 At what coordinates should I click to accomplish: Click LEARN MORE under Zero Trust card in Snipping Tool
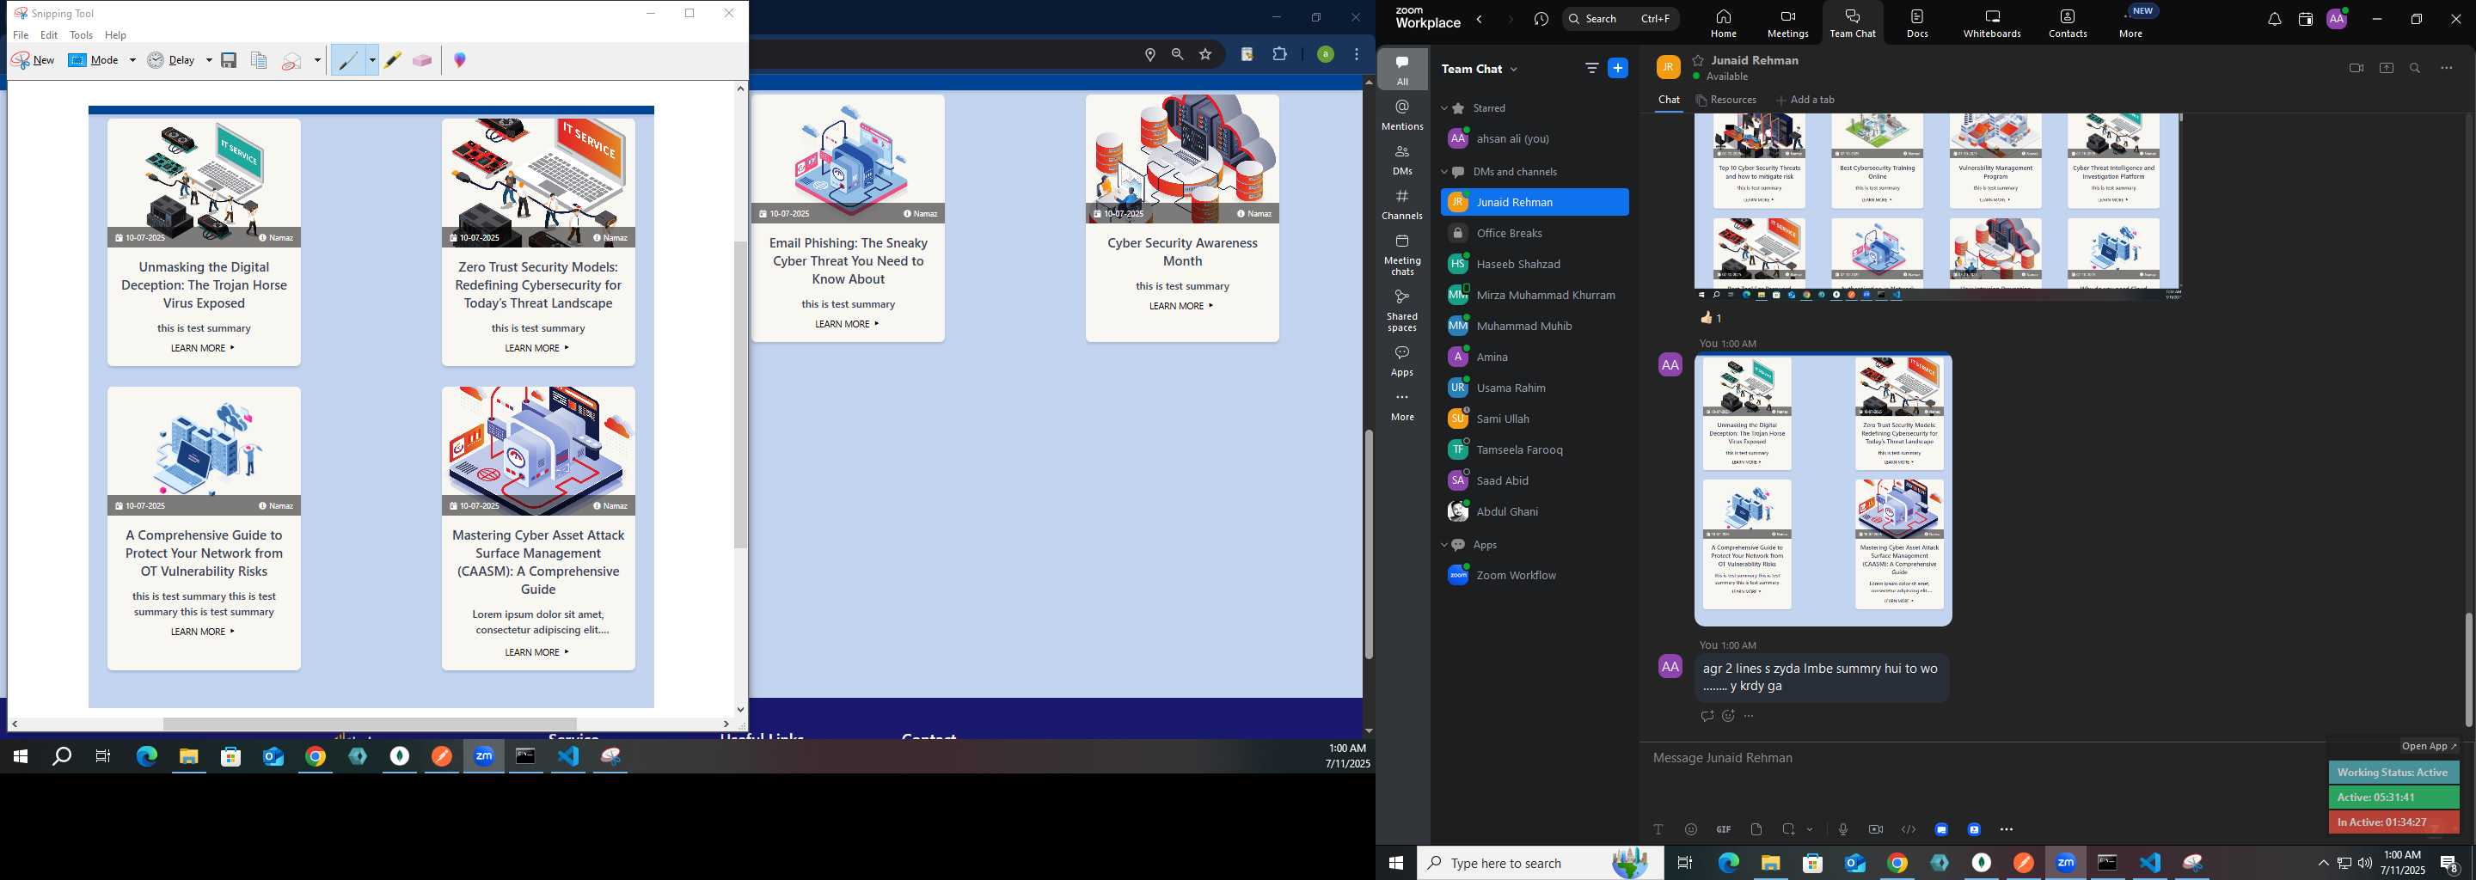click(537, 349)
